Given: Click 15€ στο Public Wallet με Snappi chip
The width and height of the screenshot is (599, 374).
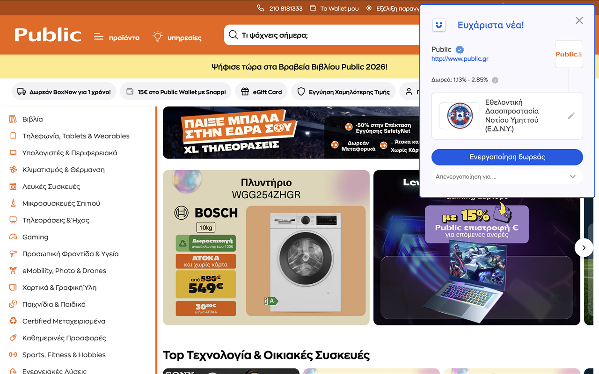Looking at the screenshot, I should pos(176,92).
